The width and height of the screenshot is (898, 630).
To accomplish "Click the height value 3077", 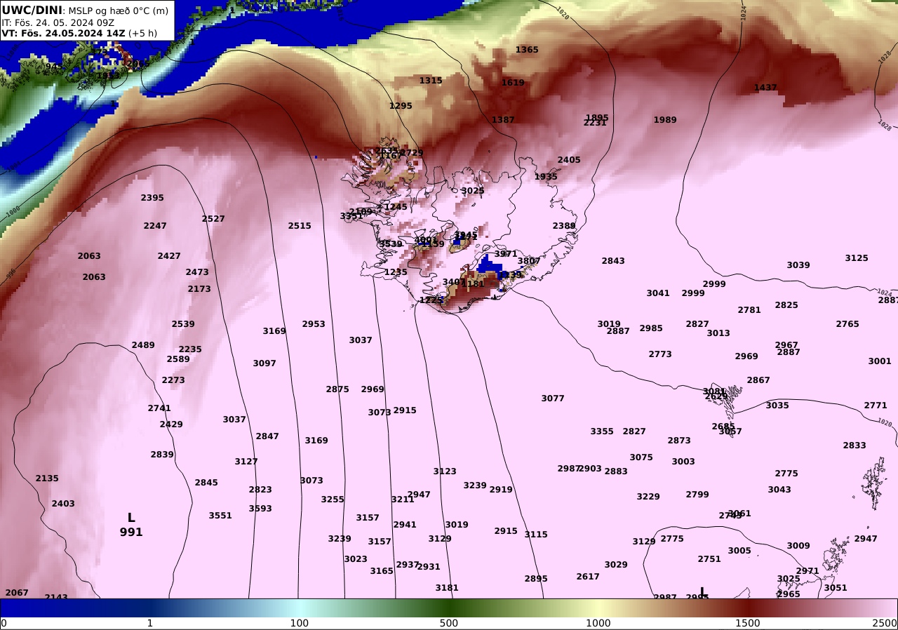I will coord(553,398).
